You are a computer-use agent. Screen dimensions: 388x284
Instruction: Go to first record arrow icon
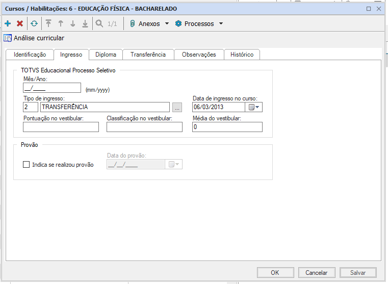point(48,23)
